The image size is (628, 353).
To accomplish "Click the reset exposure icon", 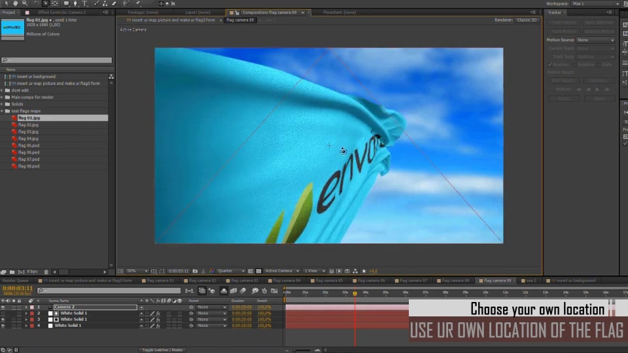I will 364,271.
